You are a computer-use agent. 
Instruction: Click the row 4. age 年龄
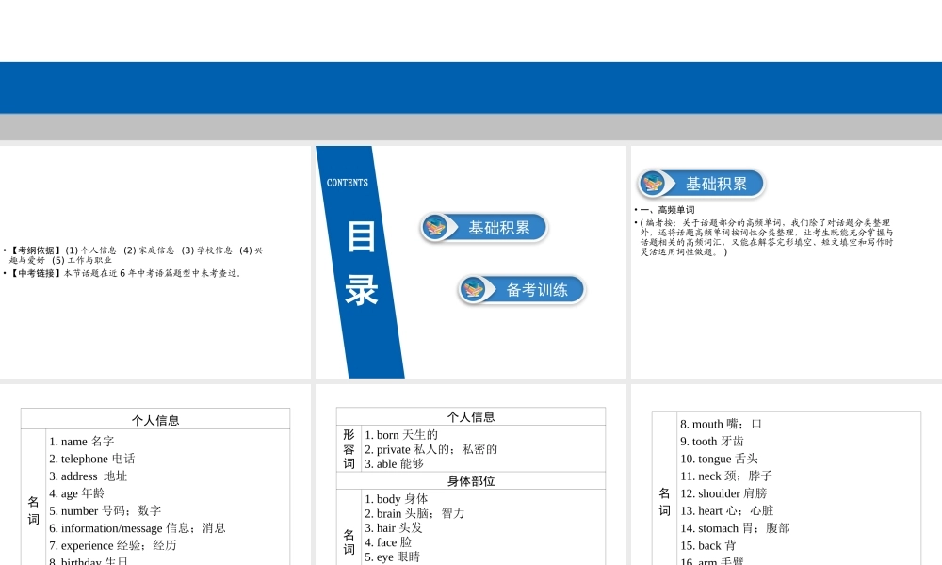[77, 493]
